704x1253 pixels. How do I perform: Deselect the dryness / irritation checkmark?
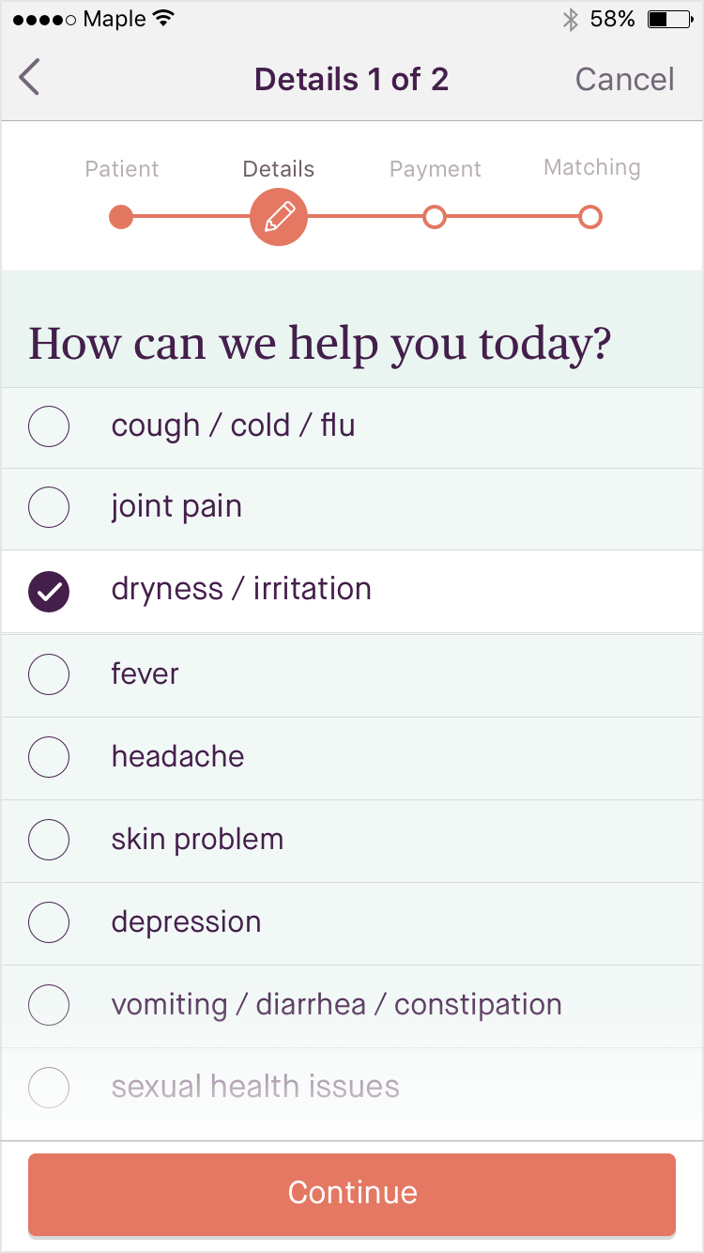tap(49, 591)
